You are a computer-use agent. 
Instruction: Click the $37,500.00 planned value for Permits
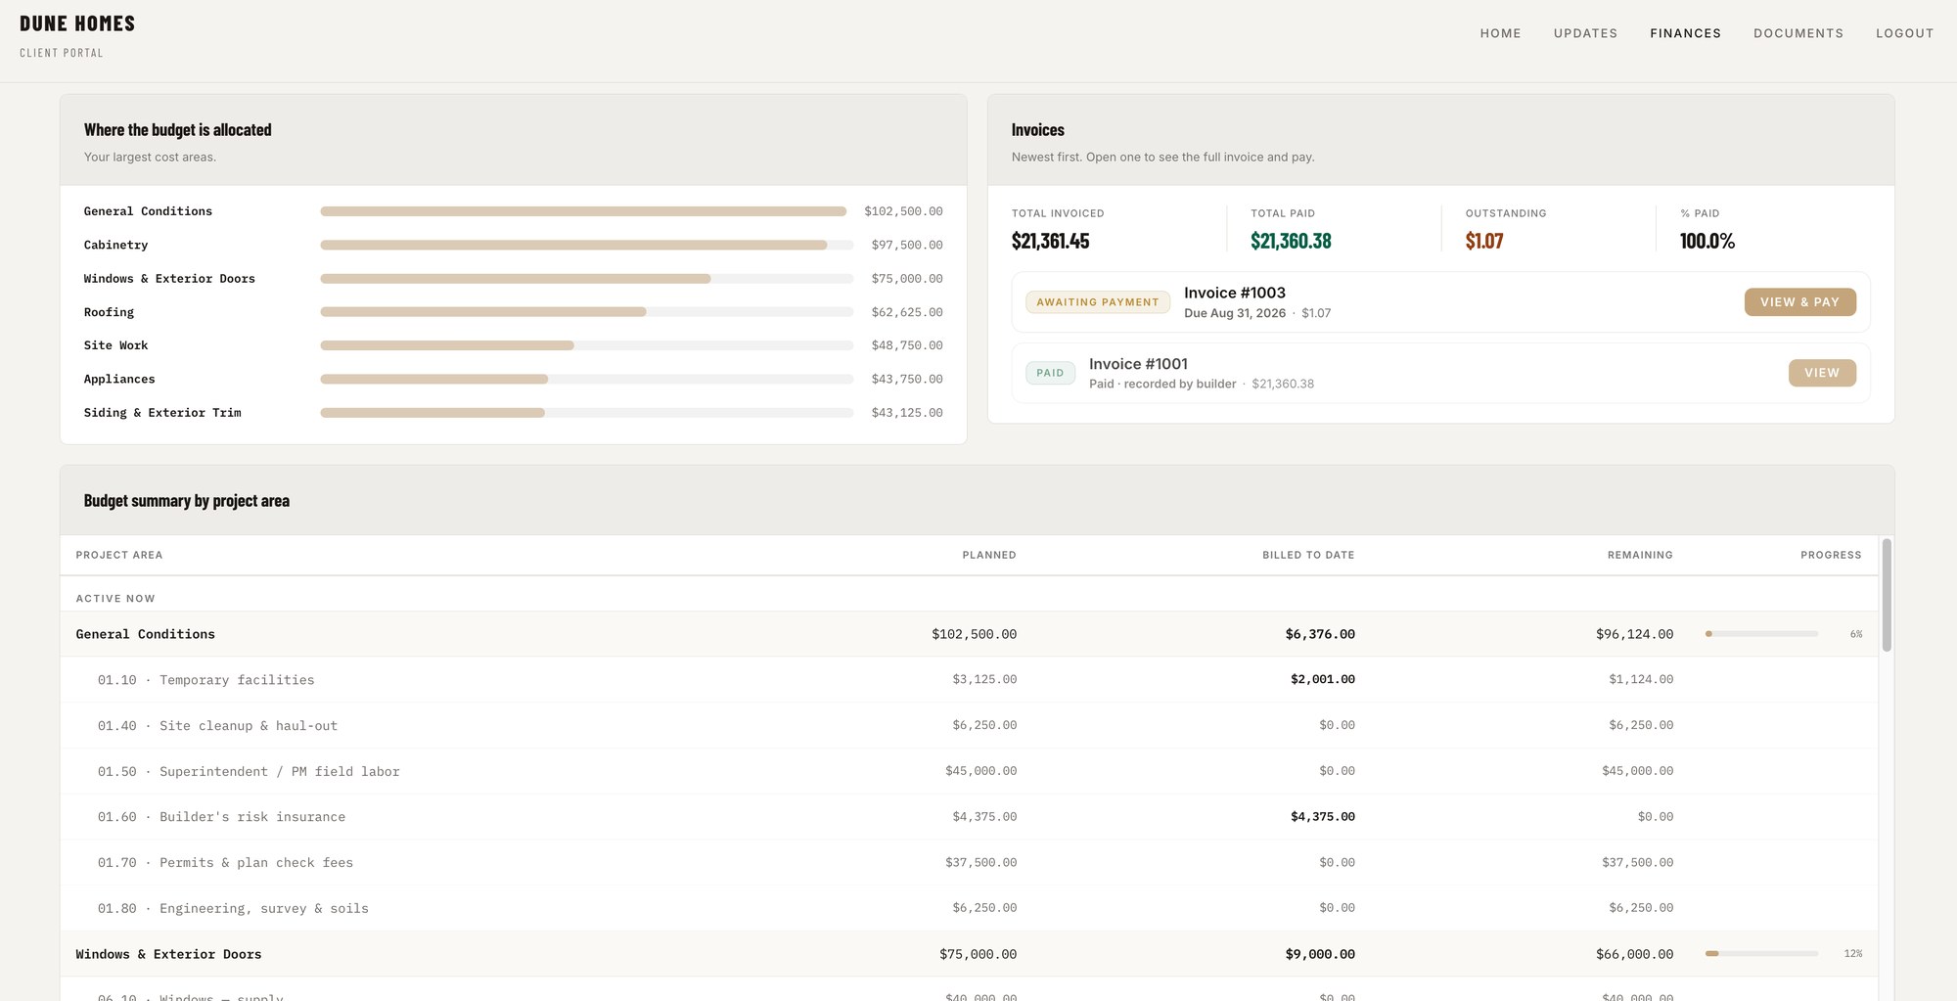980,862
